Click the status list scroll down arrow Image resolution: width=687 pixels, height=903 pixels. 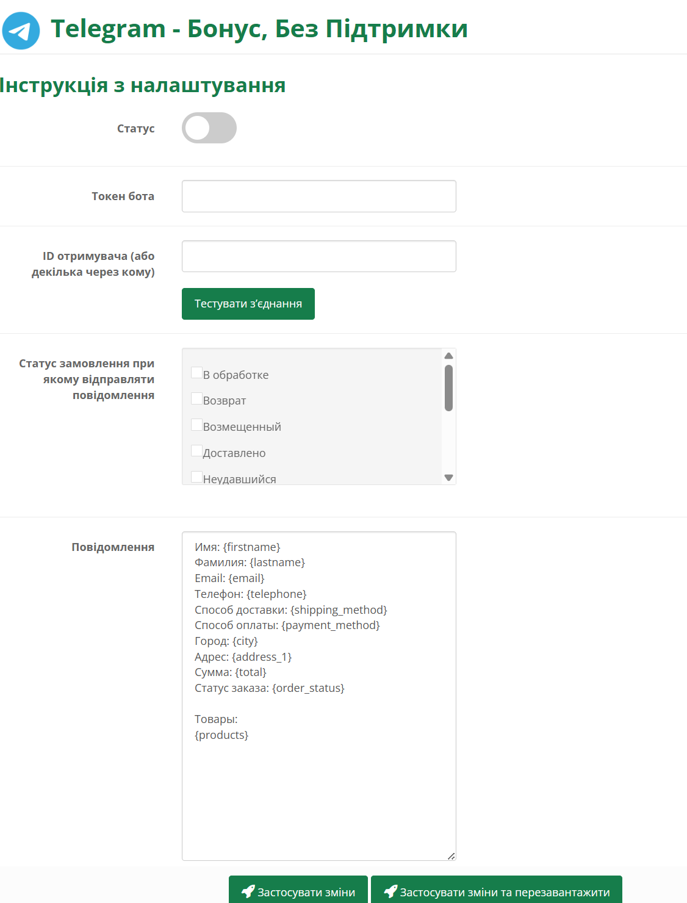(449, 478)
